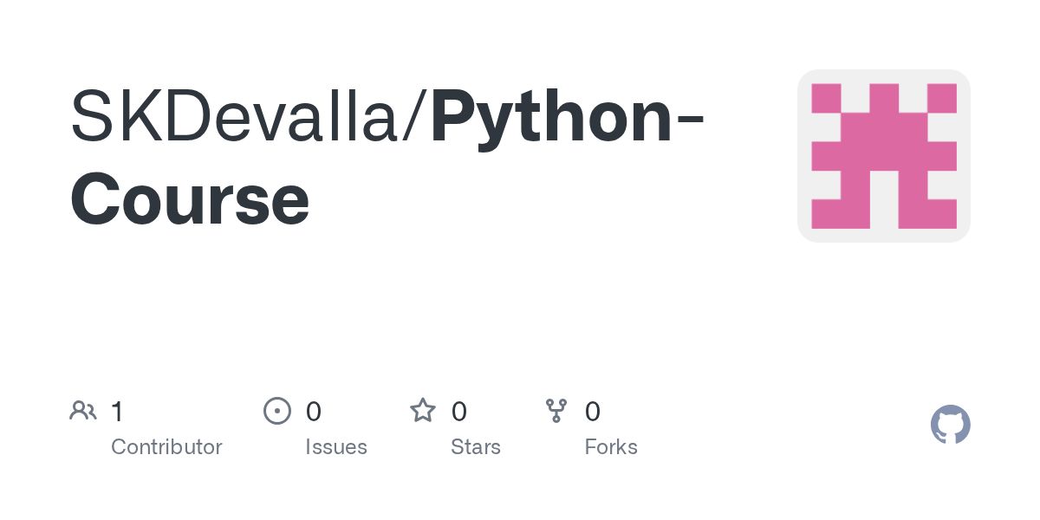Click the gray avatar background border
The image size is (1040, 520).
(x=803, y=156)
